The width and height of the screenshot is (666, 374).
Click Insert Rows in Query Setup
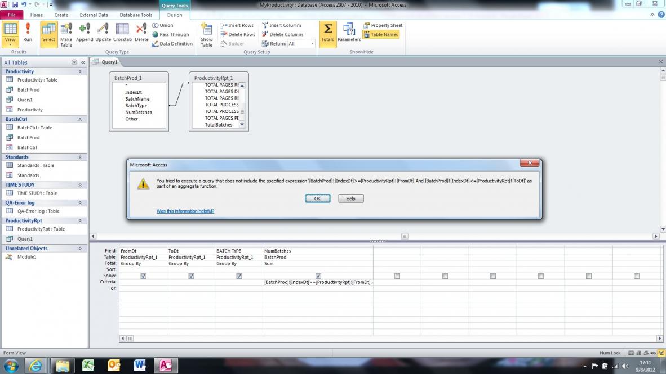pos(237,25)
